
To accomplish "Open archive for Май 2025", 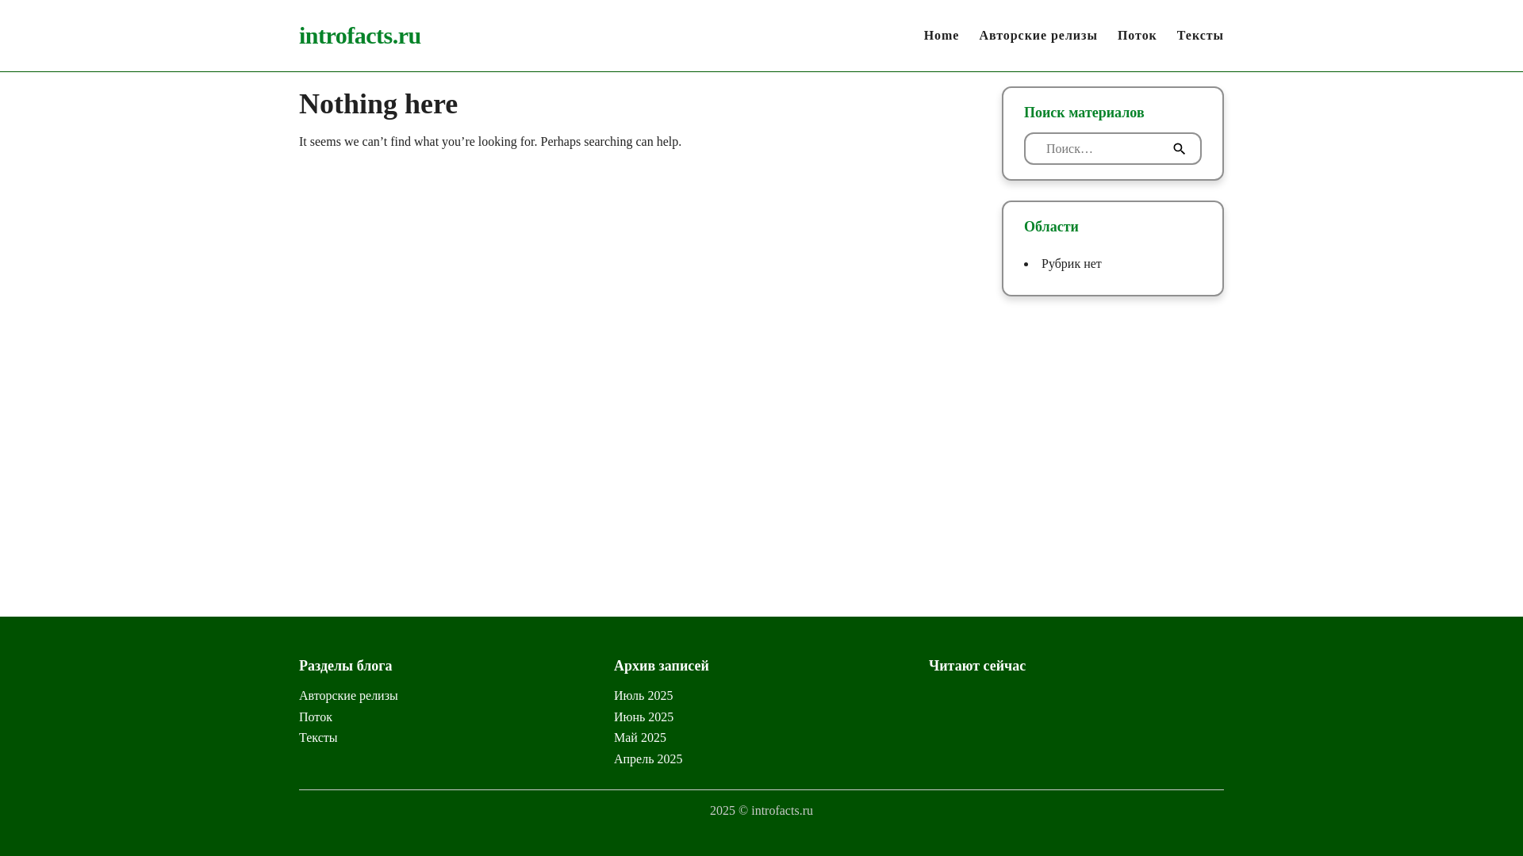I will pos(640,738).
